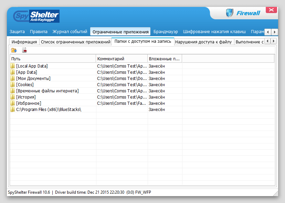The image size is (285, 203).
Task: Click comment path C:\Users\Comss Test\Fa...
Action: 122,103
